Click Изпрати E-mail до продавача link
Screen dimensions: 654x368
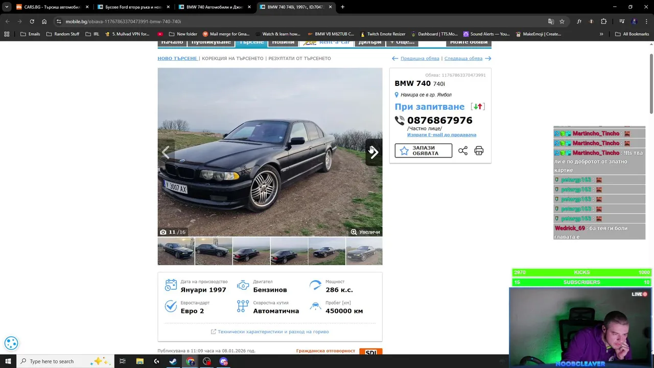pyautogui.click(x=441, y=135)
